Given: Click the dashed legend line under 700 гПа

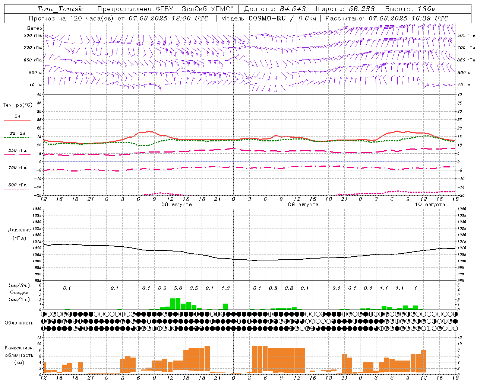Looking at the screenshot, I should 17,172.
